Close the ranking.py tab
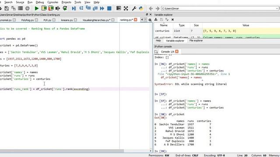Image resolution: width=280 pixels, height=157 pixels. 136,20
